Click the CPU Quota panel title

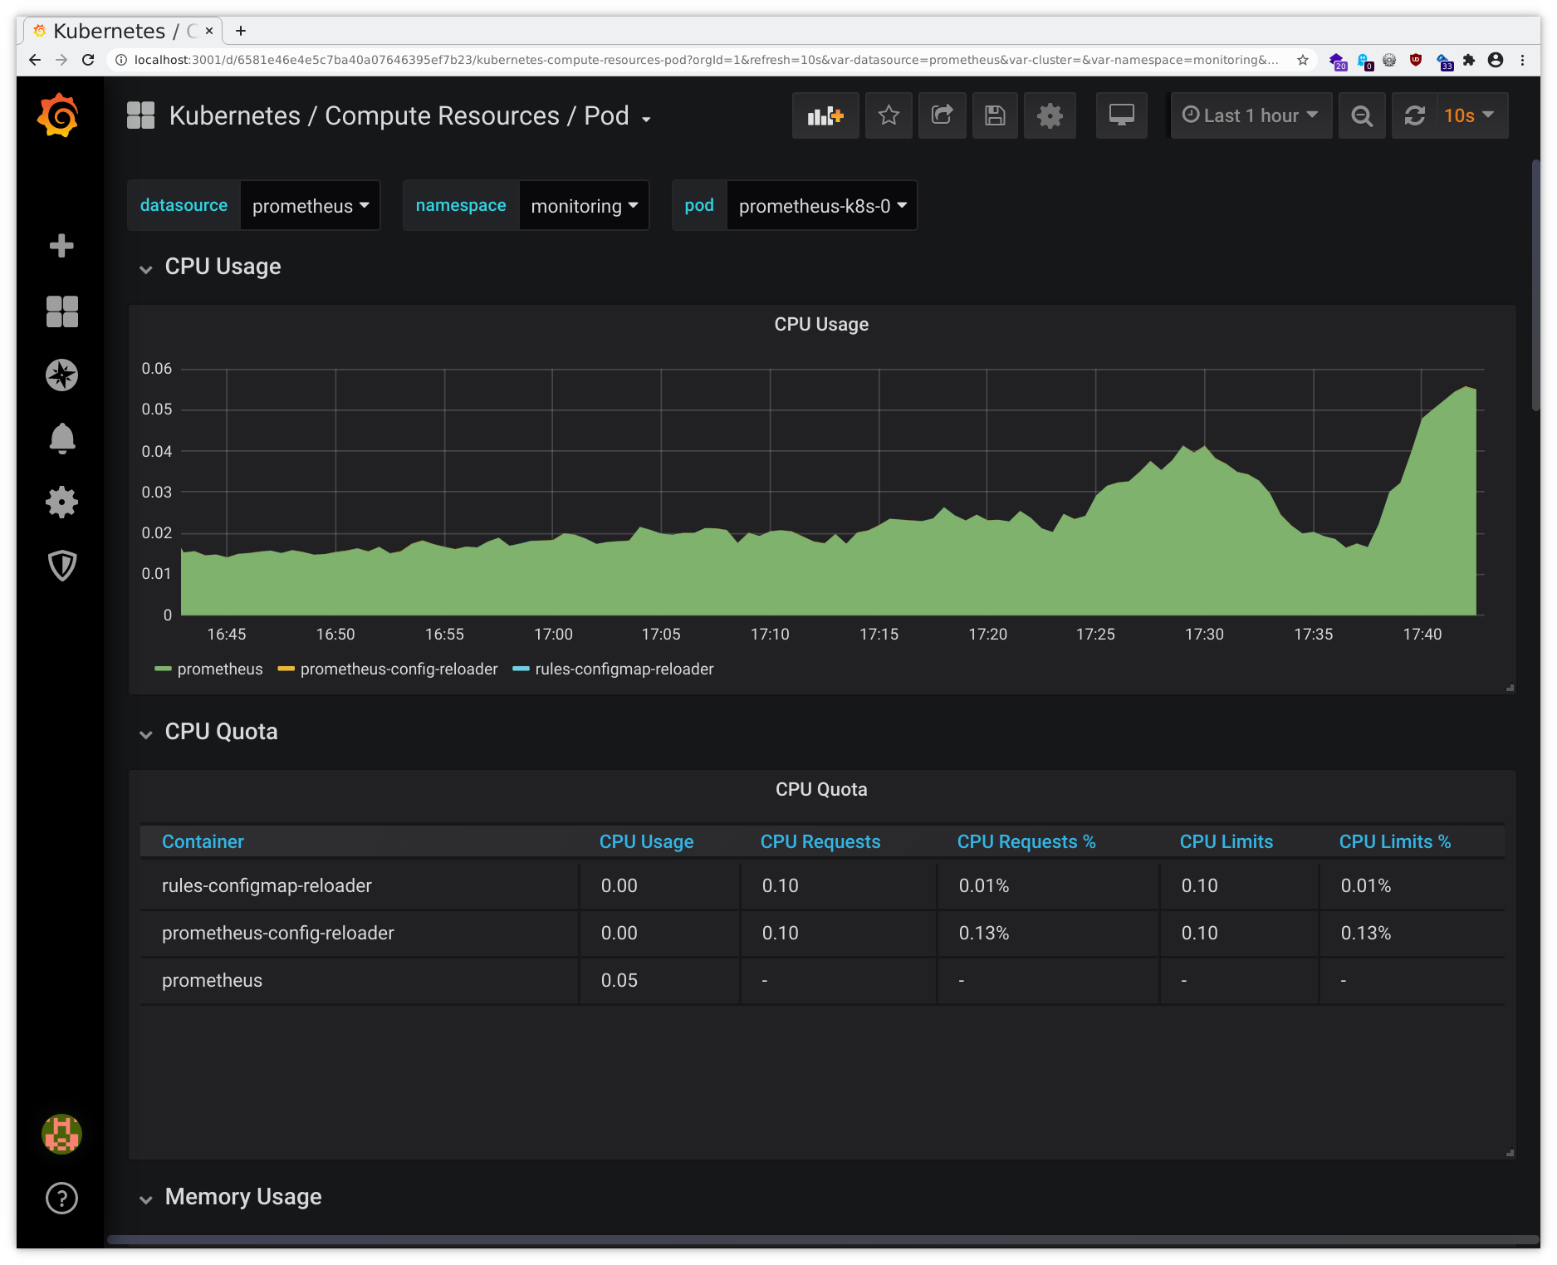pos(820,790)
